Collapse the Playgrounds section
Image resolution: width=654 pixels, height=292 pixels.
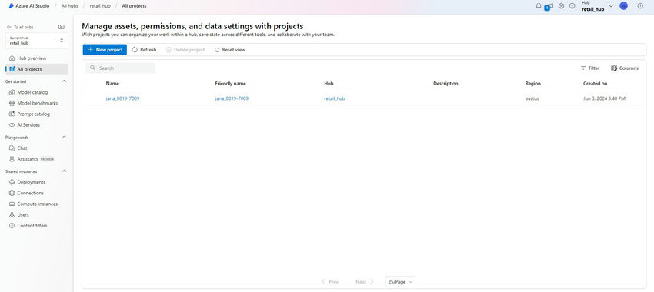pyautogui.click(x=64, y=137)
